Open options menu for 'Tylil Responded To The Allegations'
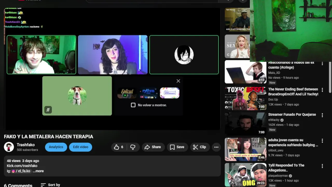Screen dimensions: 332x187 pyautogui.click(x=322, y=166)
